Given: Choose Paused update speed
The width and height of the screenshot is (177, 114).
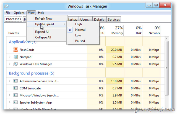Looking at the screenshot, I should (x=80, y=41).
